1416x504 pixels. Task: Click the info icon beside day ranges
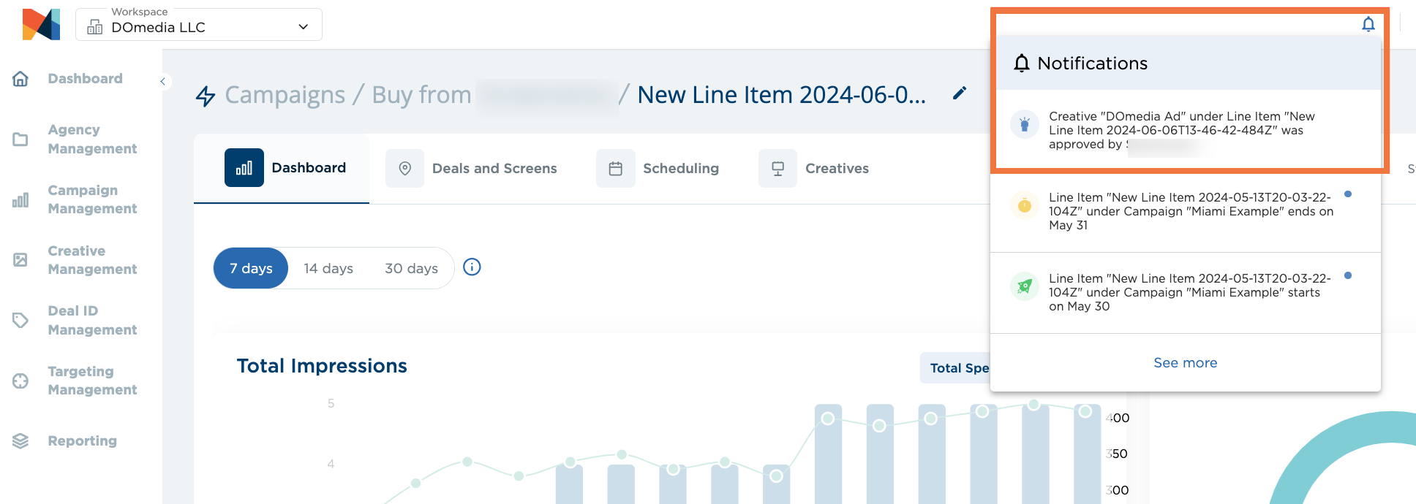point(472,267)
